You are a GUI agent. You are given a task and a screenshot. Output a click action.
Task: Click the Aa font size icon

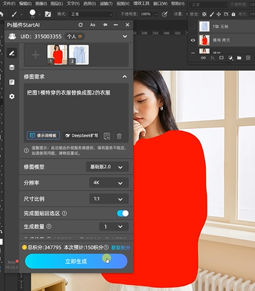click(93, 25)
